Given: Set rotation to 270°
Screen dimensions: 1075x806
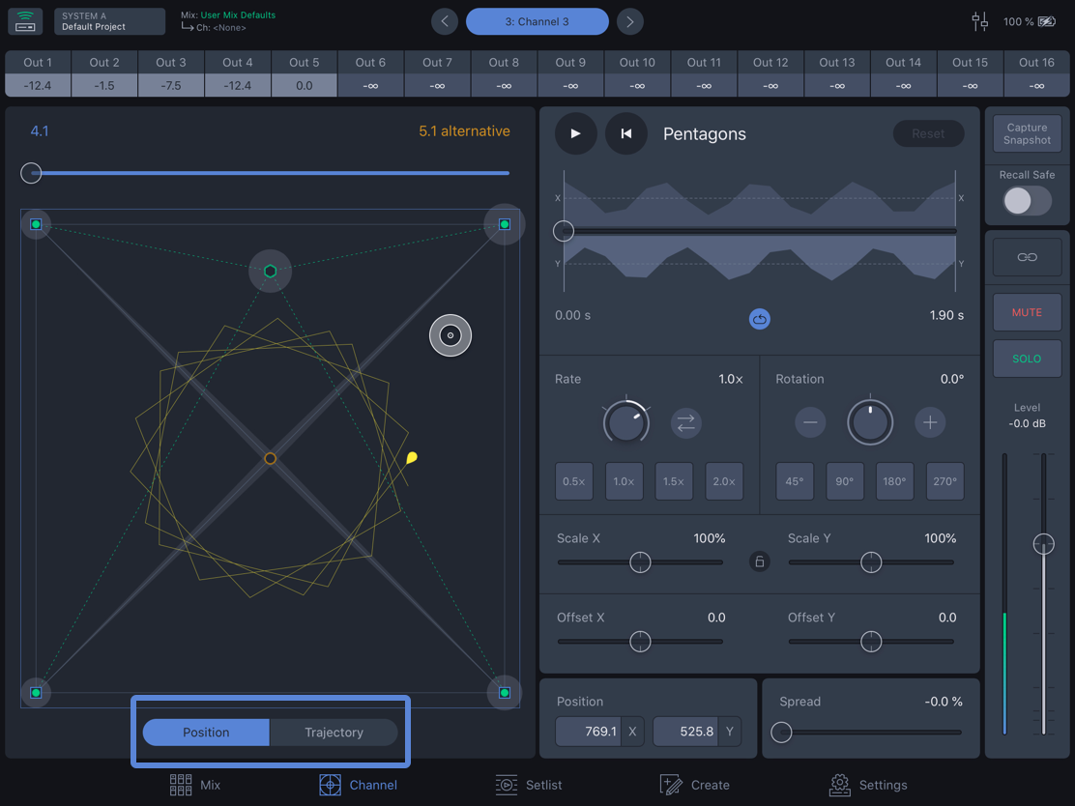Looking at the screenshot, I should click(944, 481).
